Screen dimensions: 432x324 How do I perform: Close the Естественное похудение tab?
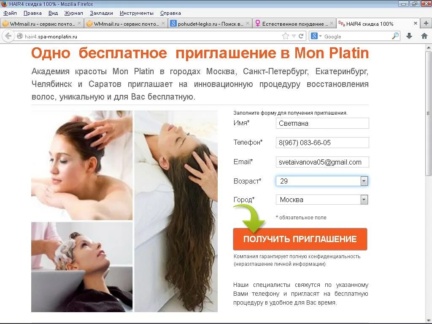pyautogui.click(x=332, y=24)
